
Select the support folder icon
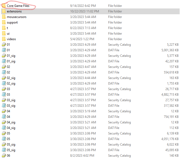(4, 22)
